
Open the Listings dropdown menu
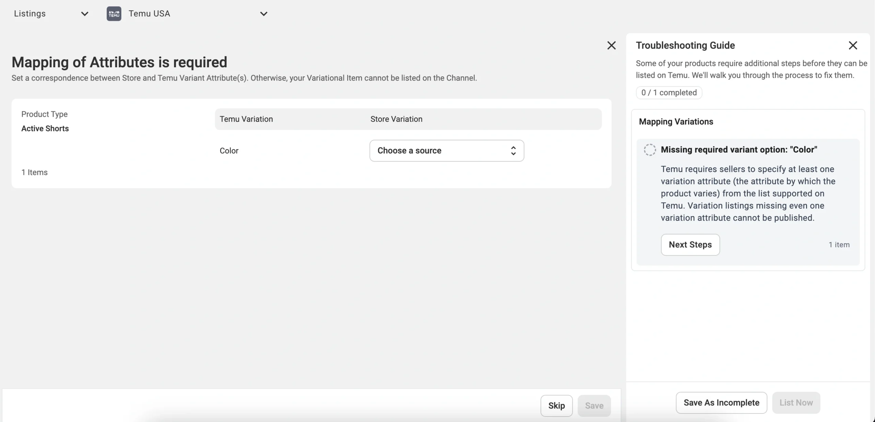coord(30,14)
